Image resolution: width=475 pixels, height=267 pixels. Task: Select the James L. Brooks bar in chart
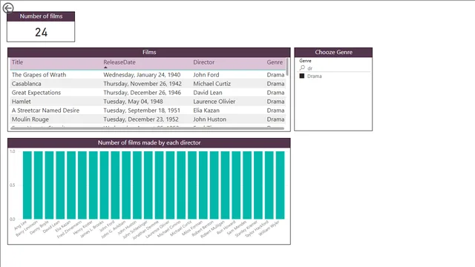(104, 185)
